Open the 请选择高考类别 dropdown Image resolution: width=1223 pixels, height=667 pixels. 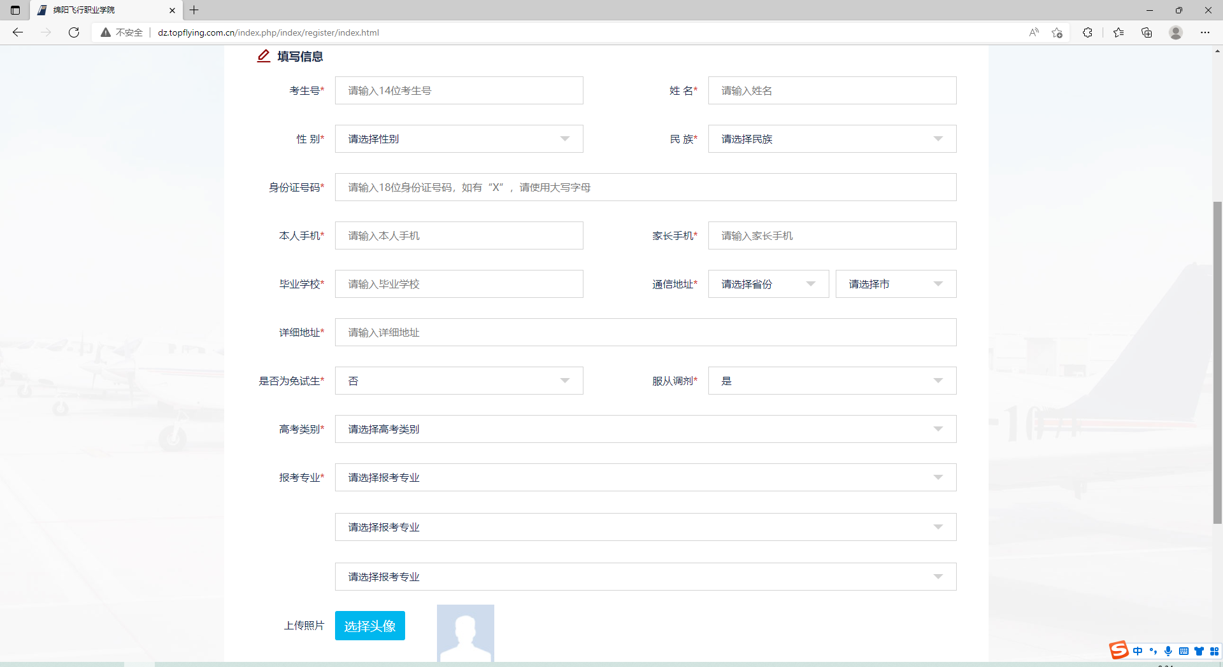(x=645, y=429)
